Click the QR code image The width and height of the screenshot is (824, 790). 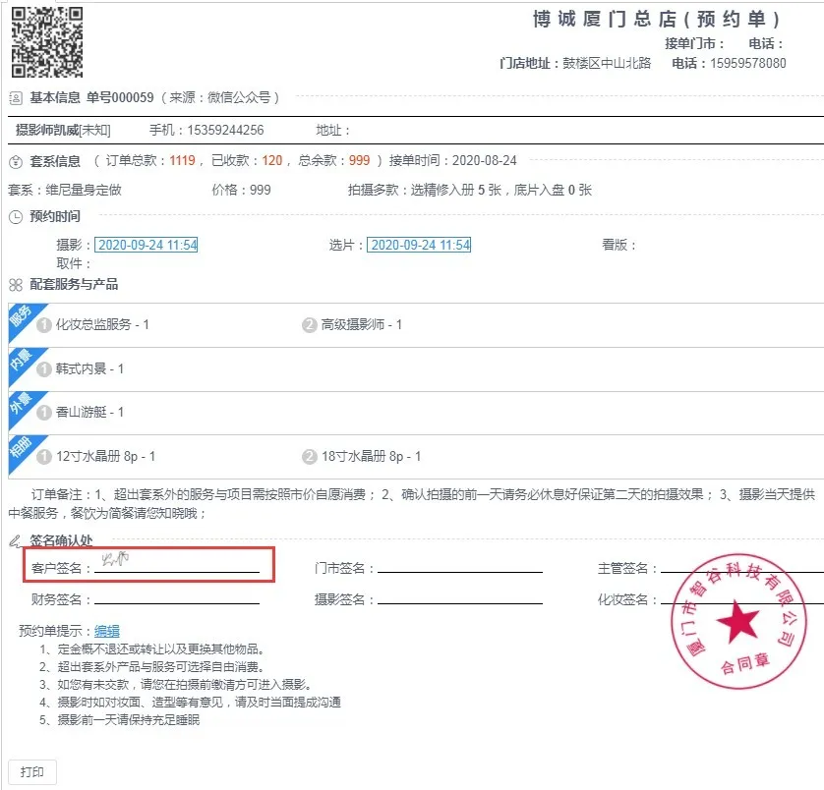[x=46, y=42]
